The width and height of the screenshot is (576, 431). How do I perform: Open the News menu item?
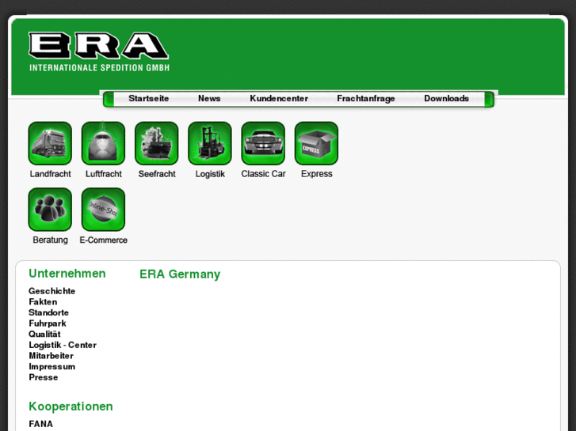(x=209, y=98)
